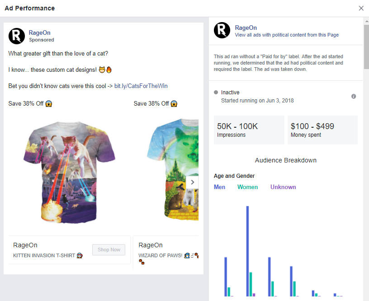The image size is (369, 301).
Task: Click the Unknown legend label
Action: (x=283, y=187)
